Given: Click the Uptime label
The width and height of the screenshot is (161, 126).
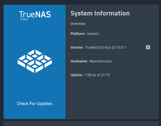Looking at the screenshot, I should tap(76, 75).
